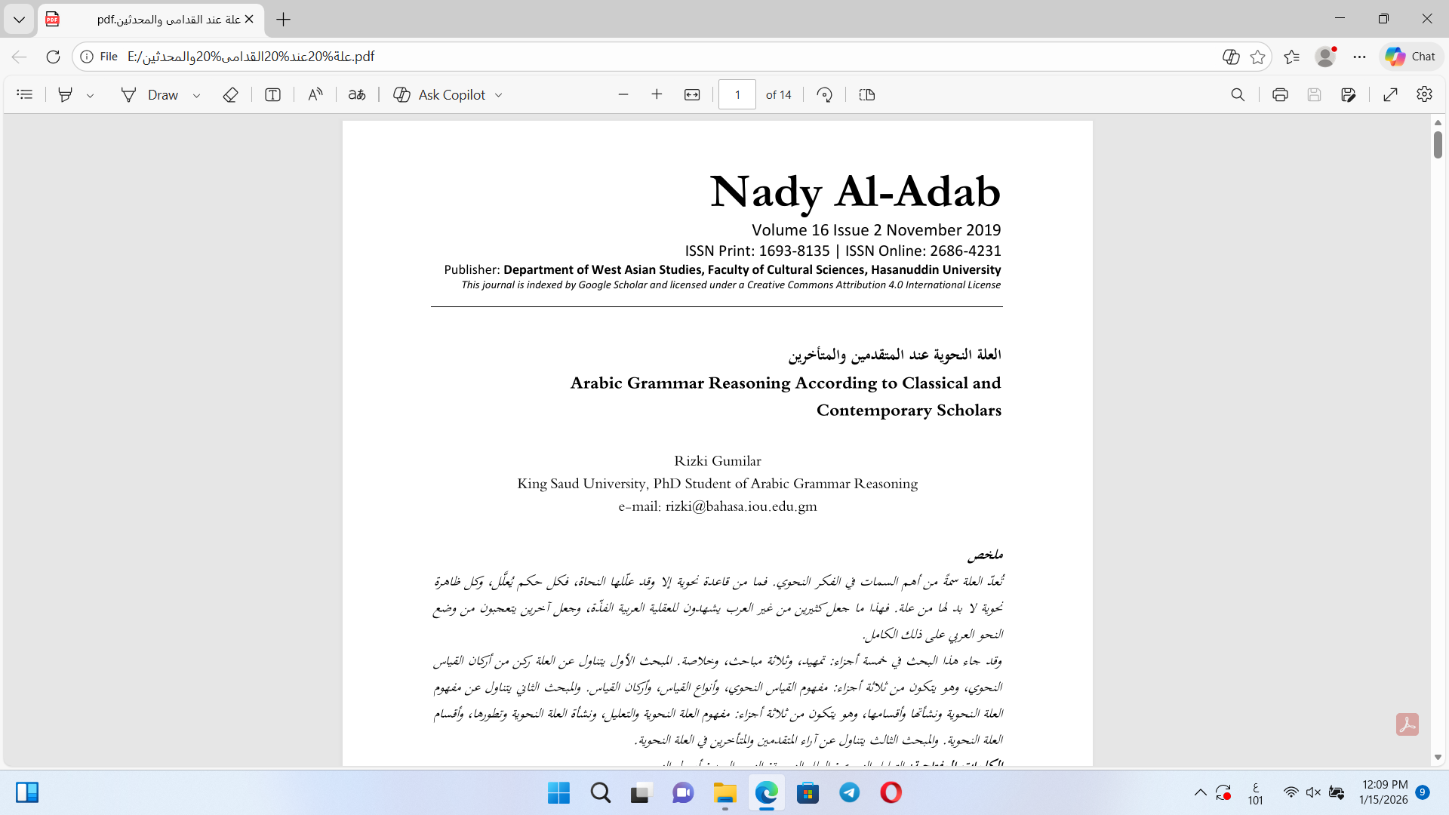The image size is (1449, 815).
Task: Click Volume 16 Issue 2 November 2019 text
Action: (876, 230)
